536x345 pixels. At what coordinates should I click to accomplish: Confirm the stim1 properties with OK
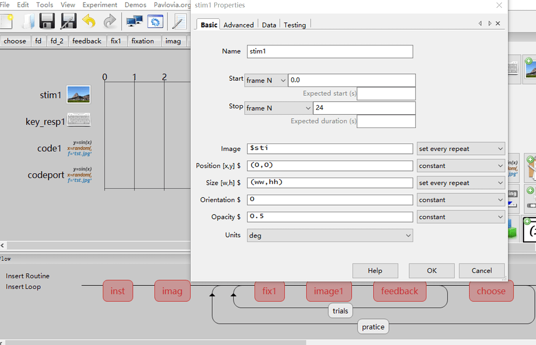point(431,271)
